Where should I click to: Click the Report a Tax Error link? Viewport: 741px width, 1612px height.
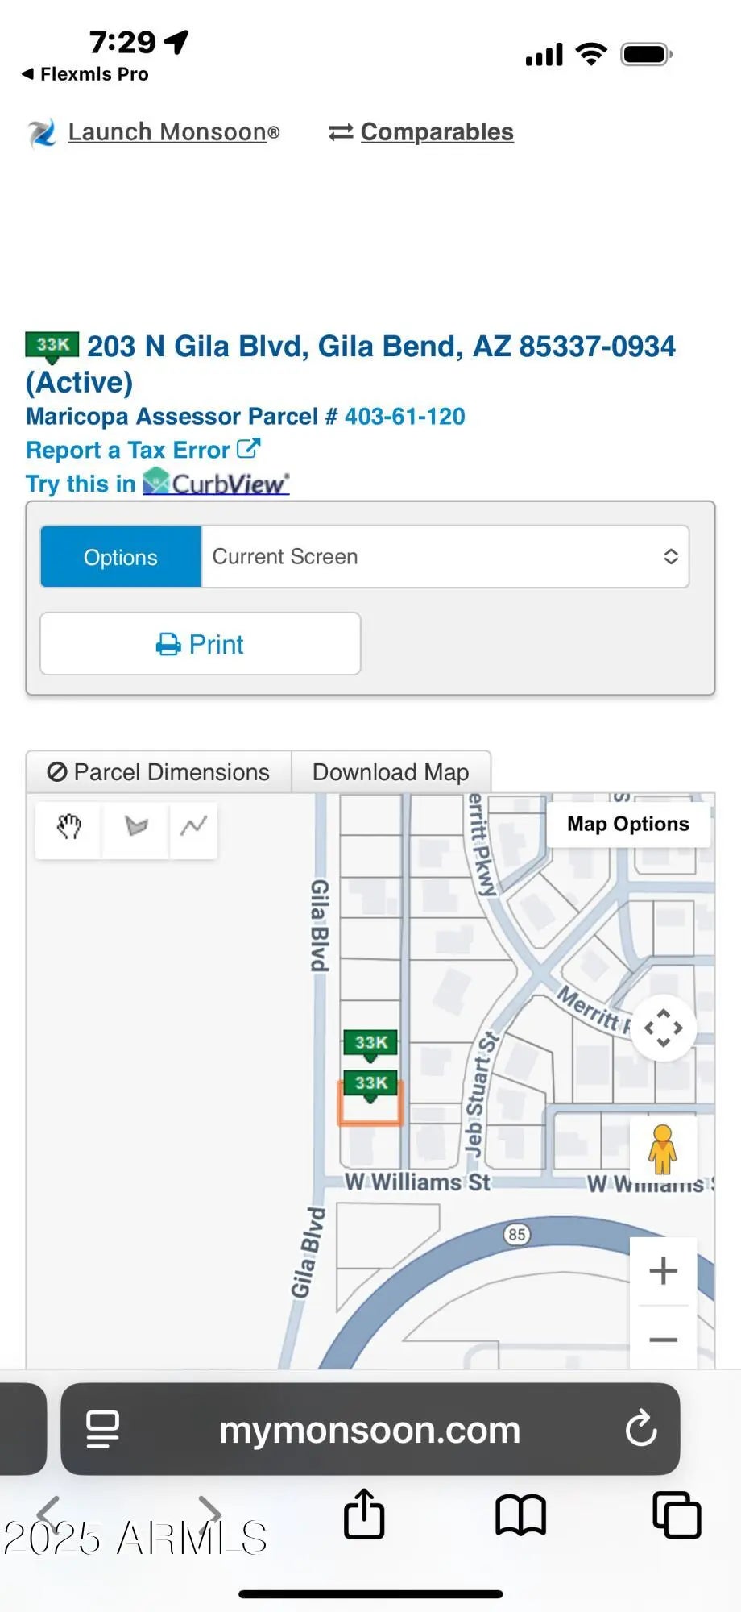point(143,450)
